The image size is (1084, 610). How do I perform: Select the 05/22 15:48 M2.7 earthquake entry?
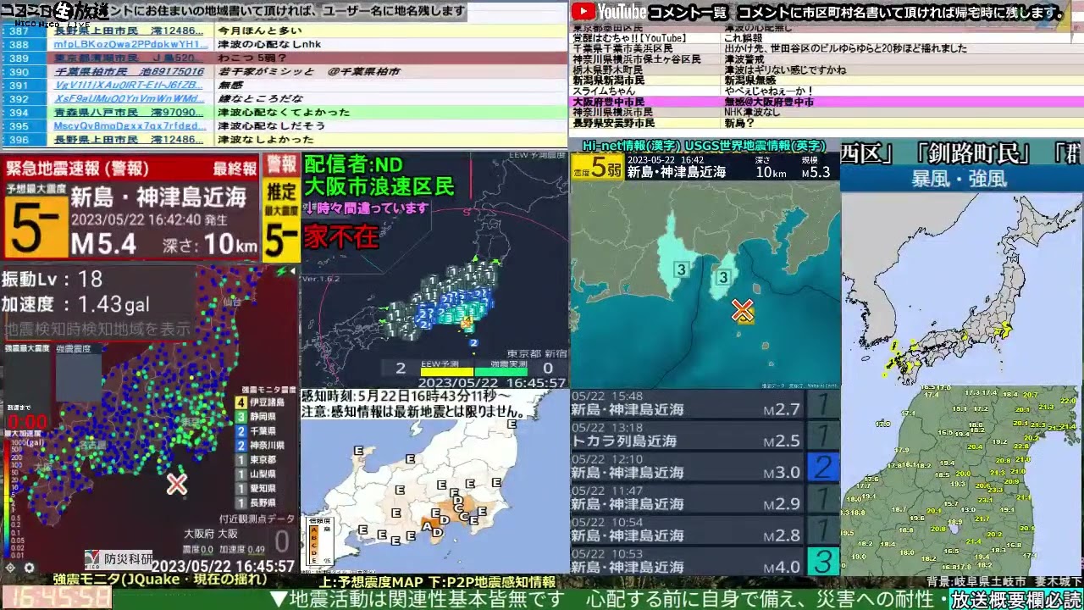705,404
